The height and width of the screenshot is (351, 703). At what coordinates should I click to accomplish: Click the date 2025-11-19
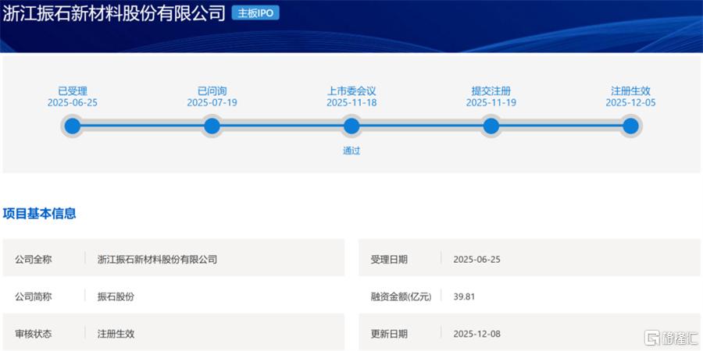pyautogui.click(x=491, y=102)
